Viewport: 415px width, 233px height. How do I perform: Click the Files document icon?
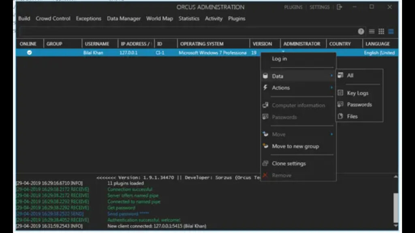[x=340, y=116]
